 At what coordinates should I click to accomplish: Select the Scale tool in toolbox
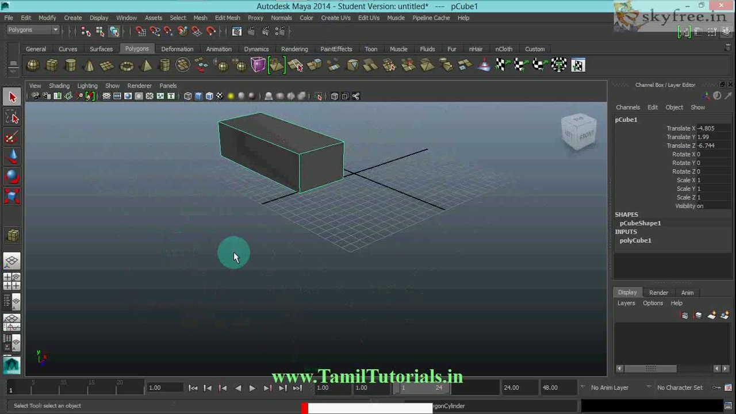12,197
